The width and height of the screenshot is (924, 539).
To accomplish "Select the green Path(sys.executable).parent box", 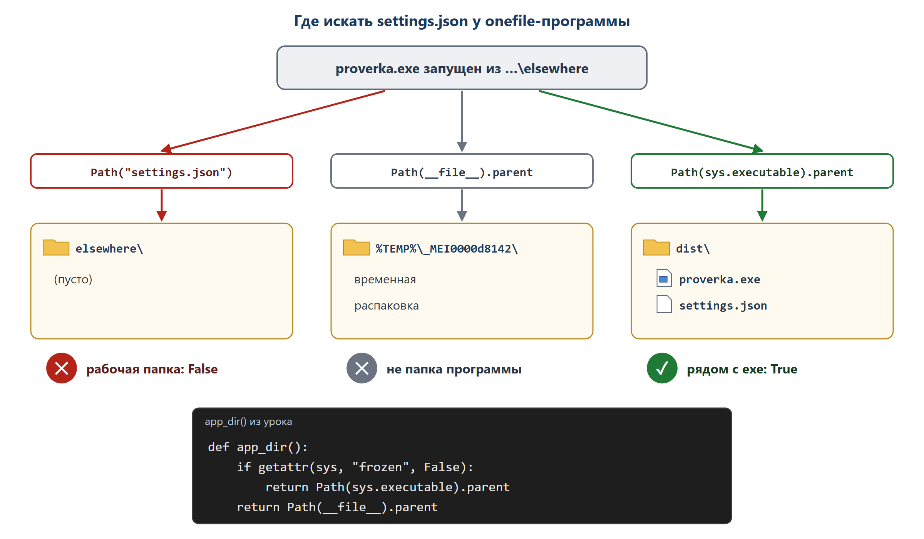I will click(762, 171).
